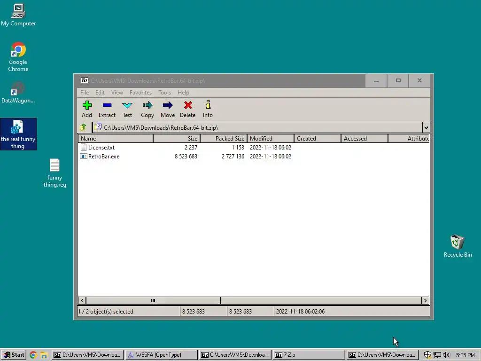The image size is (481, 361).
Task: Launch Chrome from the taskbar quick launch
Action: coord(33,355)
